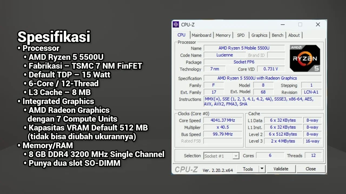Click the Level 3 16-way value

[312, 141]
